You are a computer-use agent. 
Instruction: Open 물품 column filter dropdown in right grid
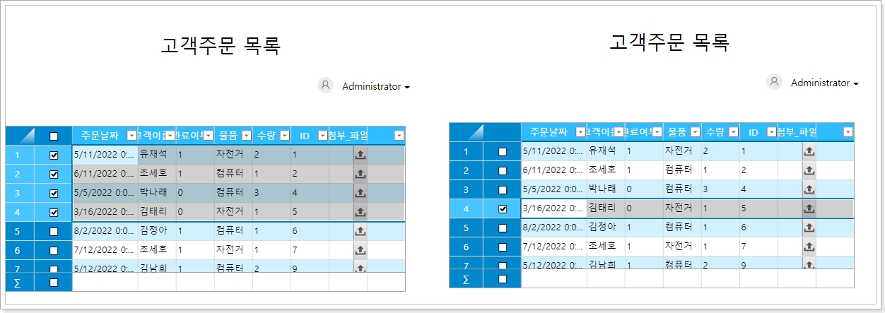click(696, 132)
